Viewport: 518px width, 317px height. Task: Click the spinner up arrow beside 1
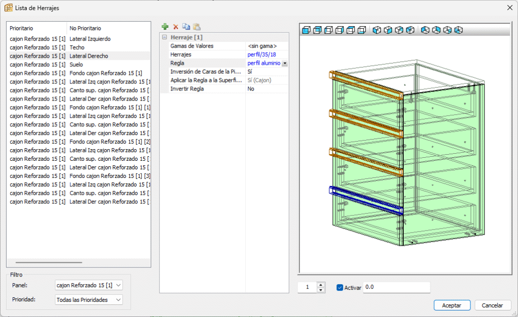pos(321,285)
